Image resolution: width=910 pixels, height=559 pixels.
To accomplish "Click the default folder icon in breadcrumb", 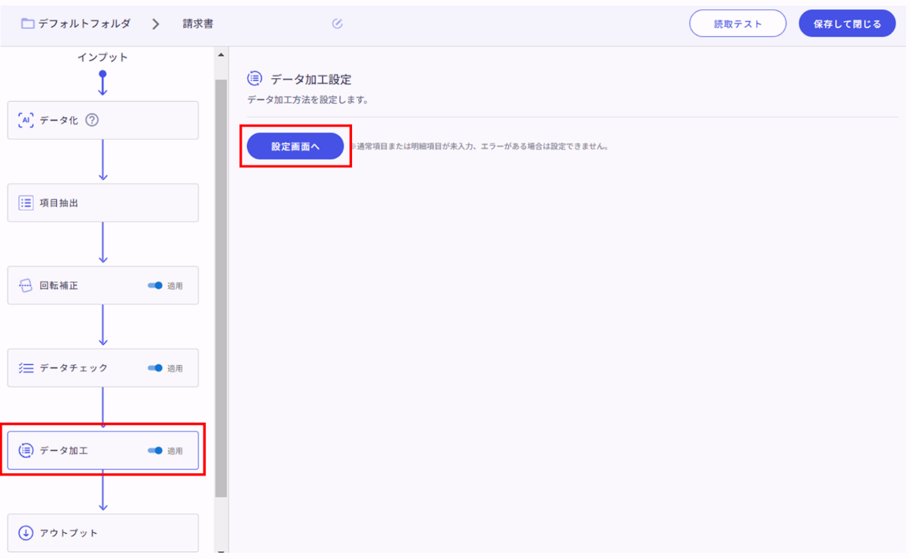I will [x=28, y=24].
